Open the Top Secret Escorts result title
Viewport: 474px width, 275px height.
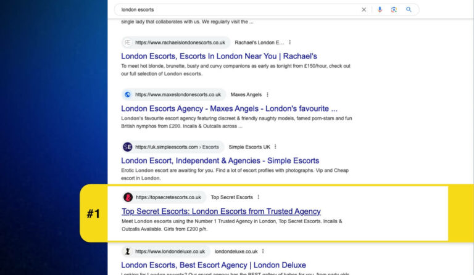click(x=221, y=211)
